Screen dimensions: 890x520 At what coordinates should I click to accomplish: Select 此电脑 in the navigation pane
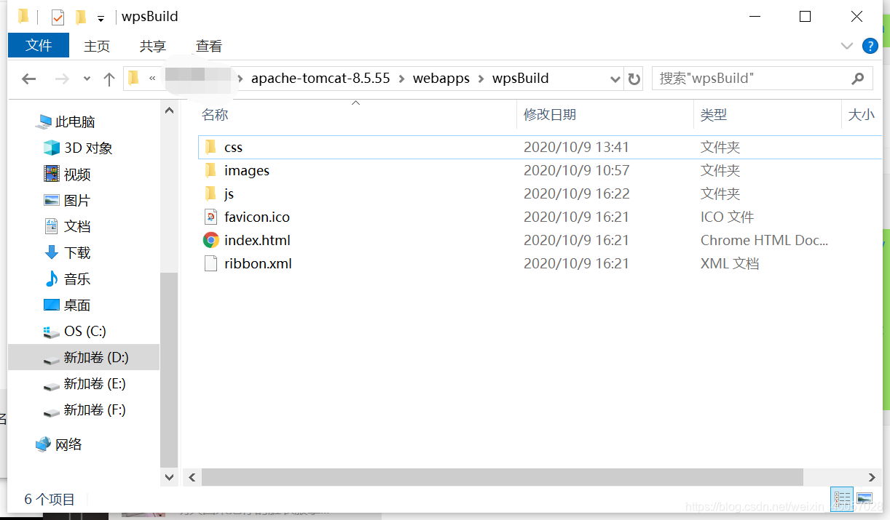tap(75, 122)
